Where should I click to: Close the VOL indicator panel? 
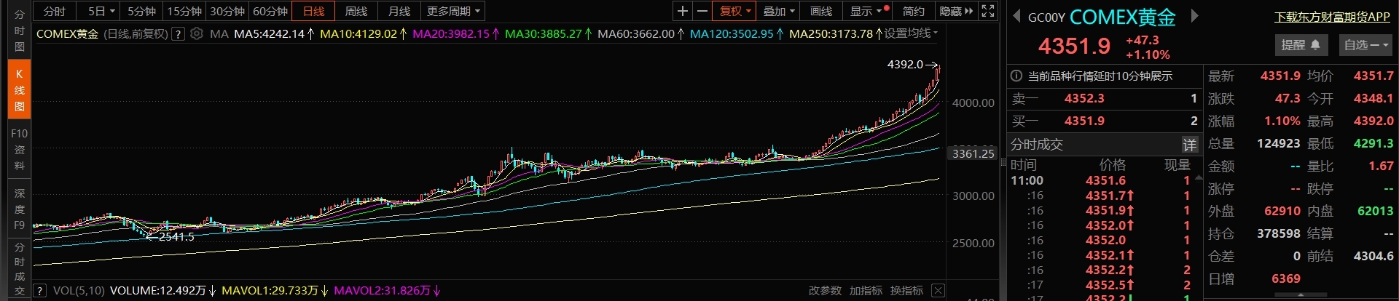click(x=938, y=291)
